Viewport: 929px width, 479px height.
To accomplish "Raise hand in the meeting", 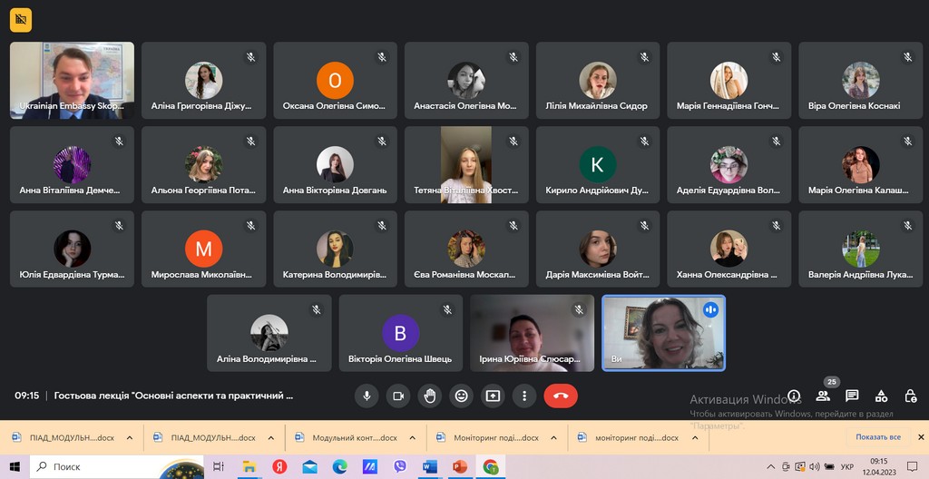I will click(429, 396).
